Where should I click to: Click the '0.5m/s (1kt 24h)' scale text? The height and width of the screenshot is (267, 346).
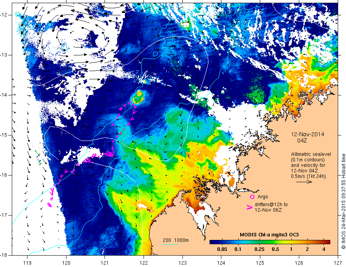click(308, 176)
